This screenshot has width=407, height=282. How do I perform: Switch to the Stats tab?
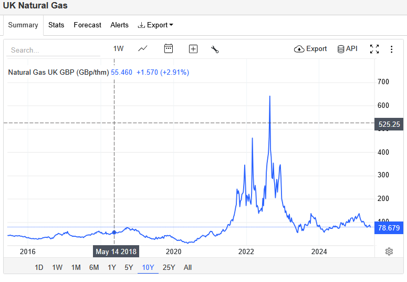[56, 25]
